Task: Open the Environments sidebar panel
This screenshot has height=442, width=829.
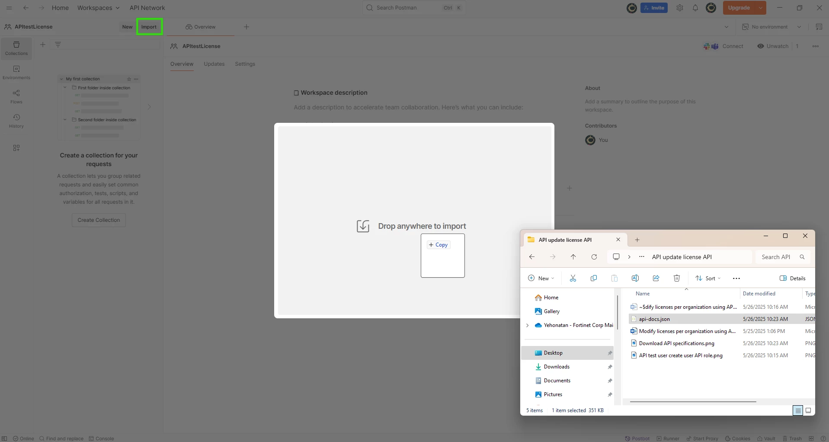Action: pos(16,73)
